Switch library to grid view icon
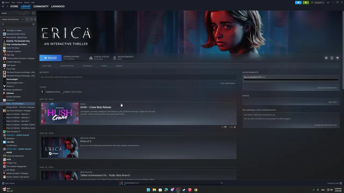 tap(34, 13)
